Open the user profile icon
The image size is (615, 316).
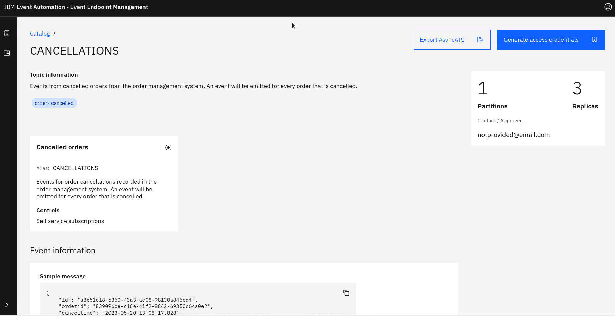(608, 7)
